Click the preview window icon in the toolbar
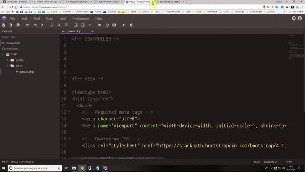The width and height of the screenshot is (305, 172). click(114, 25)
